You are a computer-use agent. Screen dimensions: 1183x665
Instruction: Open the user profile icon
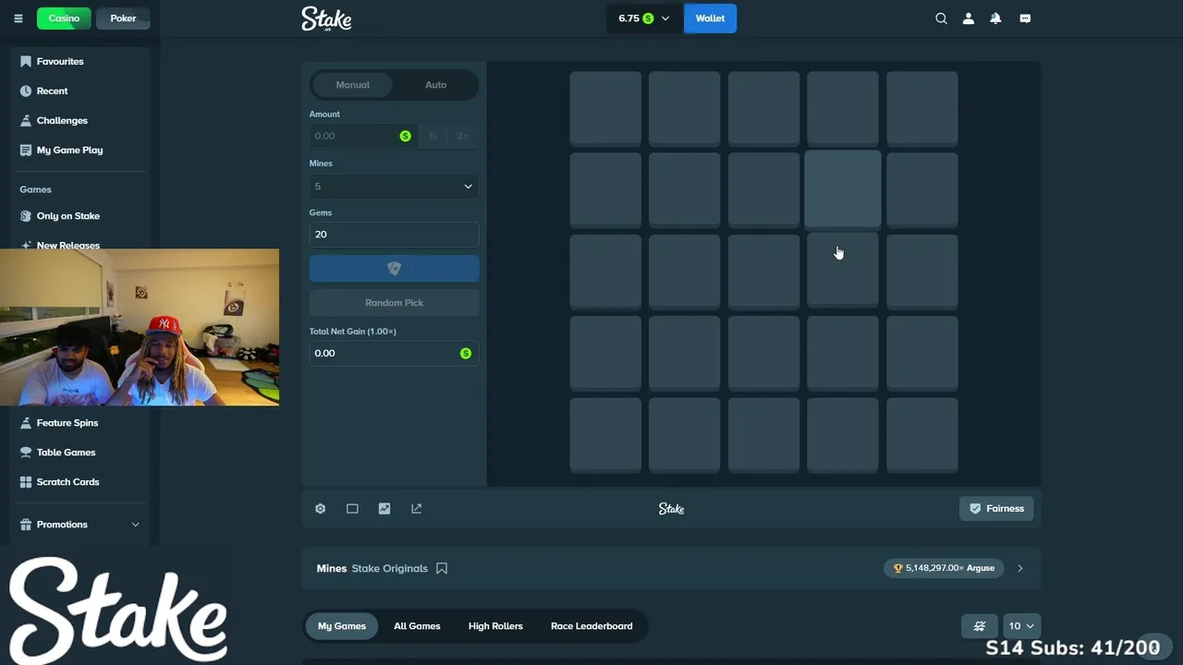click(969, 18)
